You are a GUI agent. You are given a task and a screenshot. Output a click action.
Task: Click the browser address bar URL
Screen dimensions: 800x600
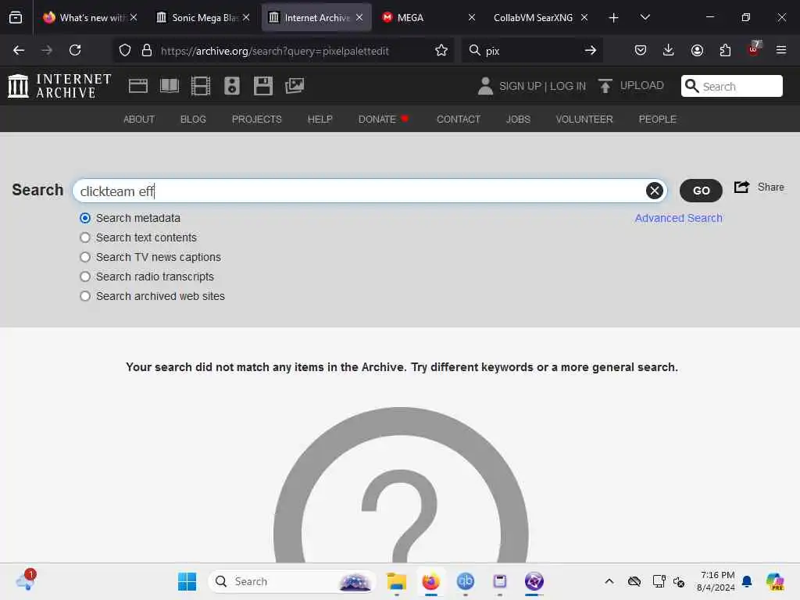coord(274,51)
